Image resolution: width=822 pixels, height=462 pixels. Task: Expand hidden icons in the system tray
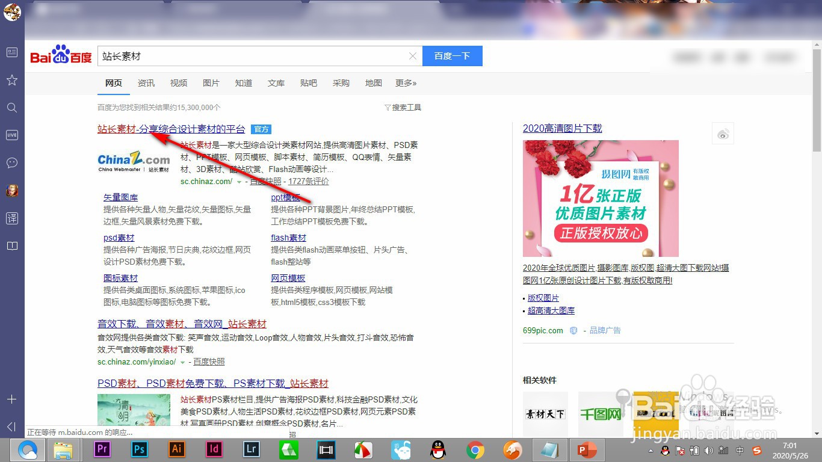tap(651, 451)
